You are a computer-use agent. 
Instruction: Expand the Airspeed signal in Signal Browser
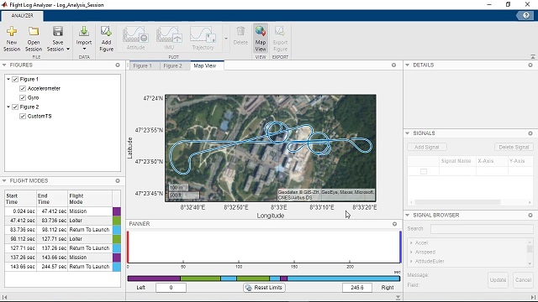pos(411,252)
